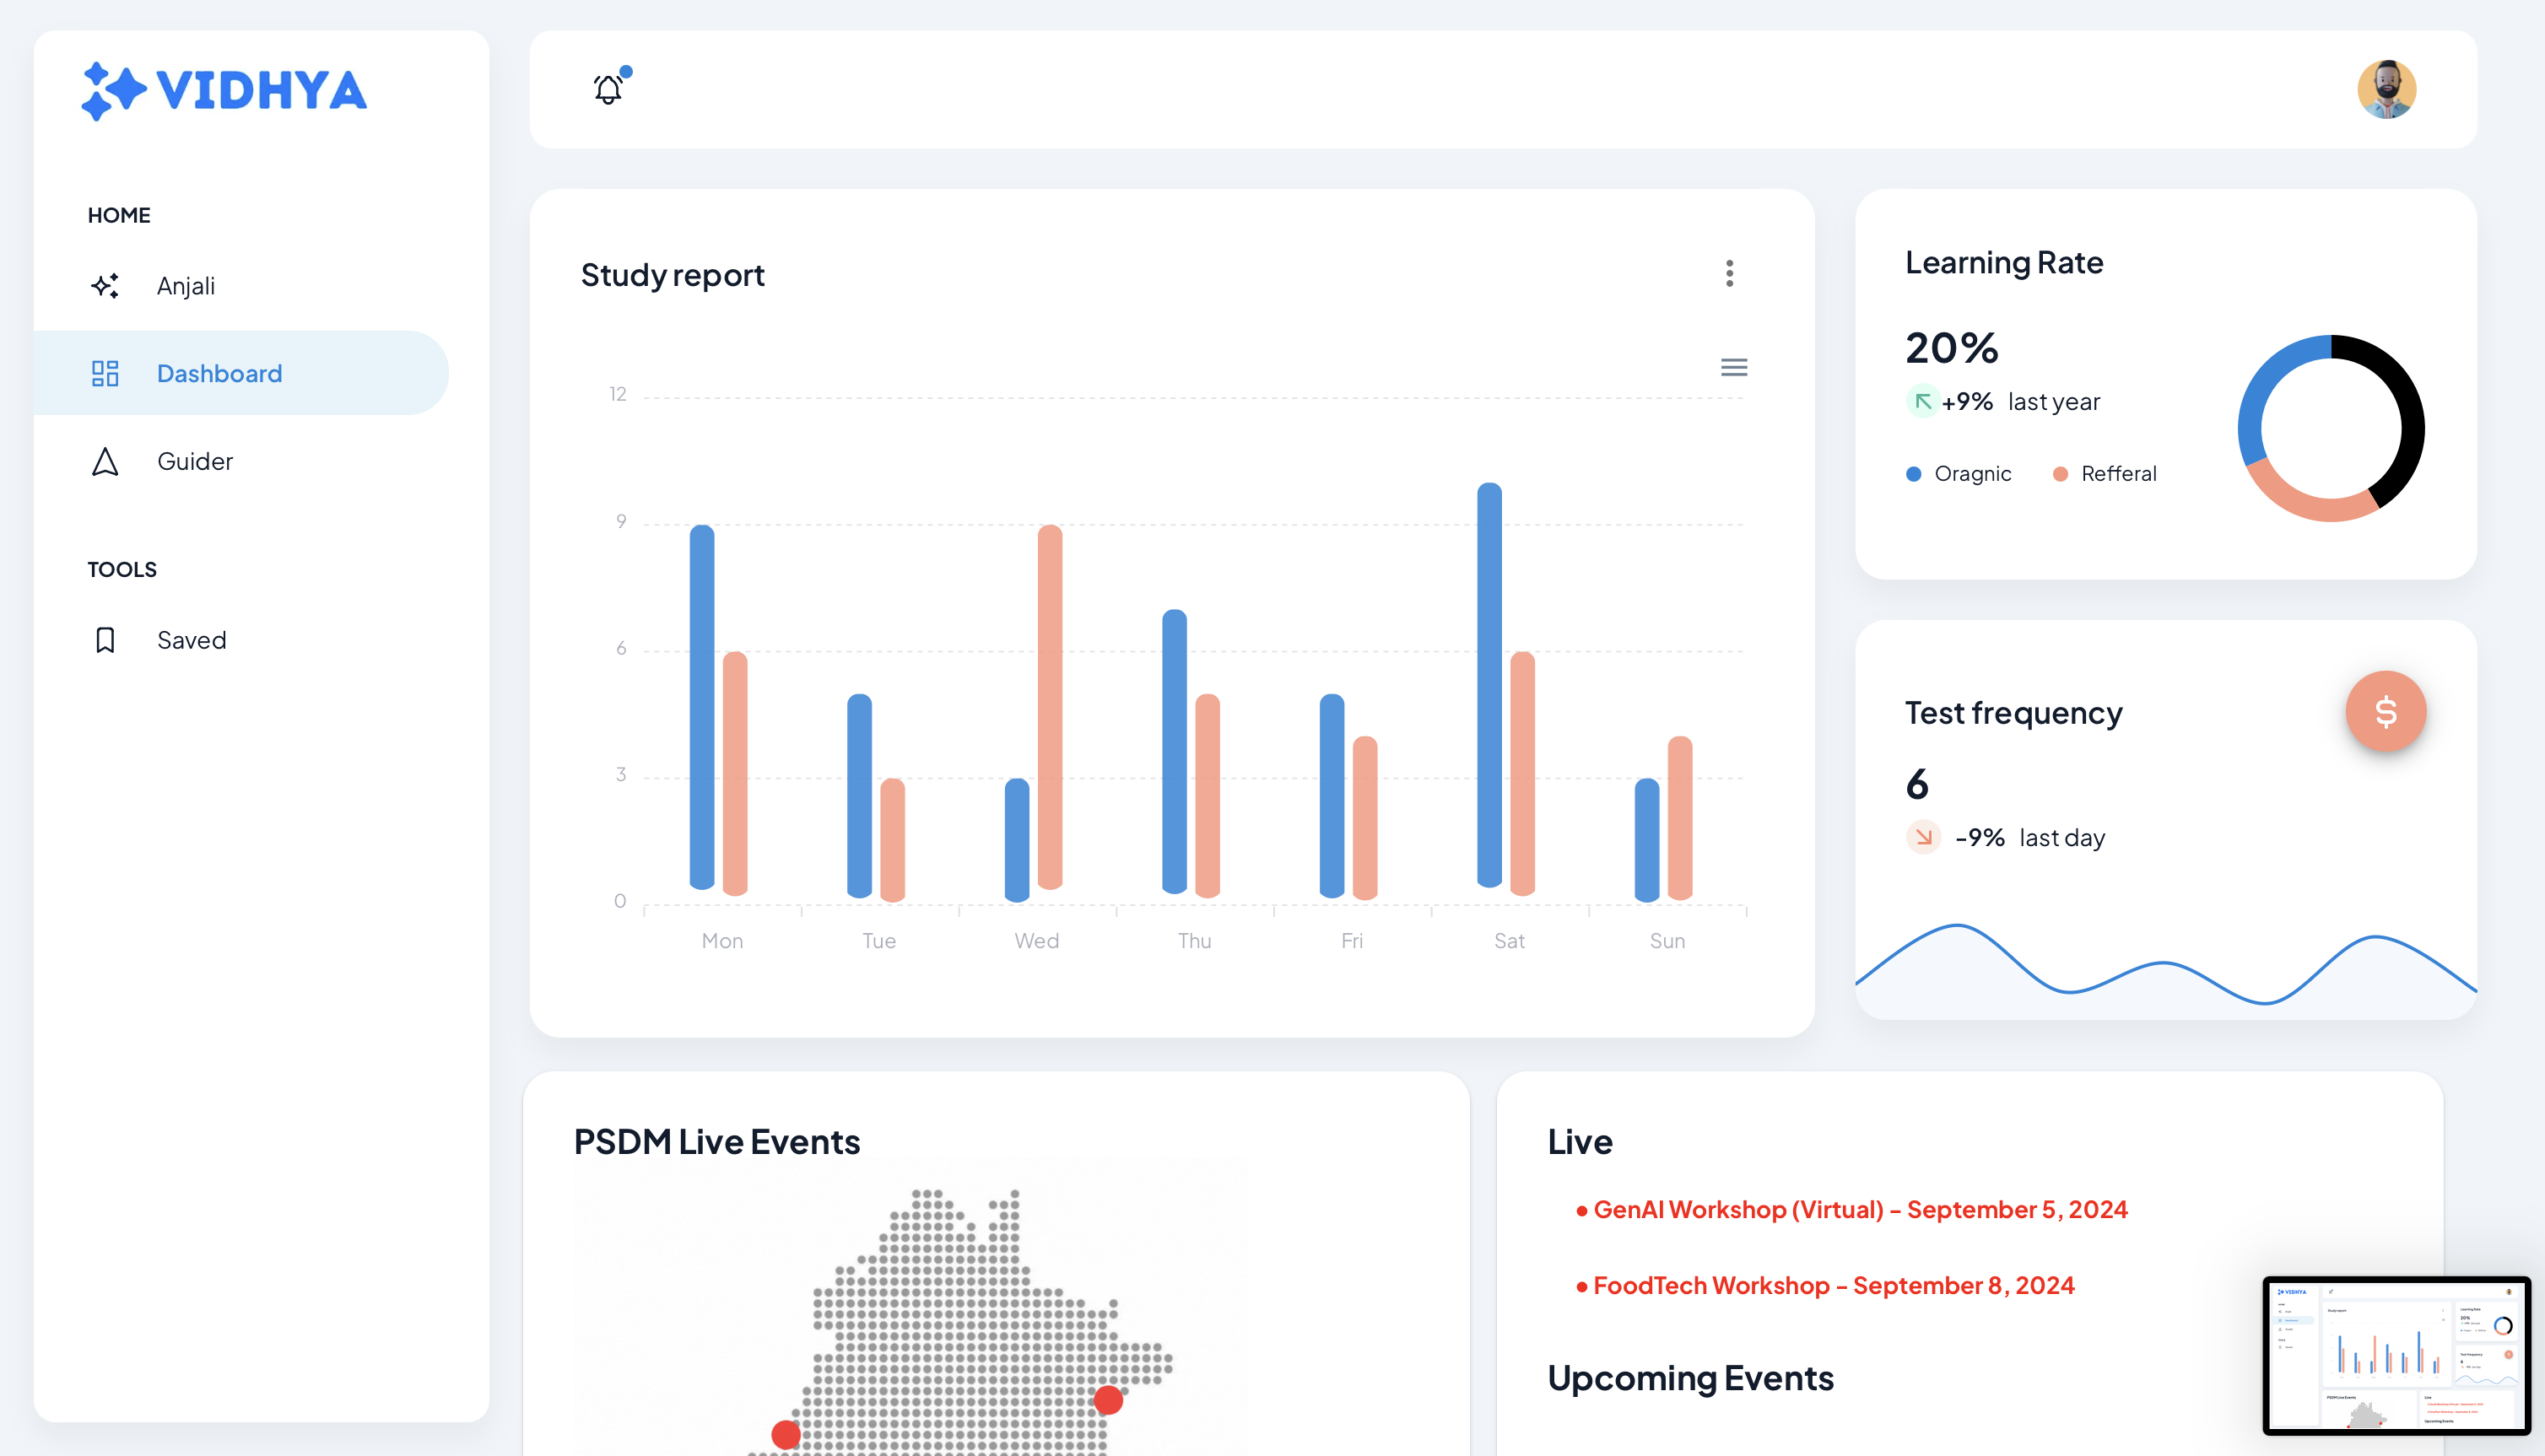Click the notification bell icon
The height and width of the screenshot is (1456, 2545).
608,90
